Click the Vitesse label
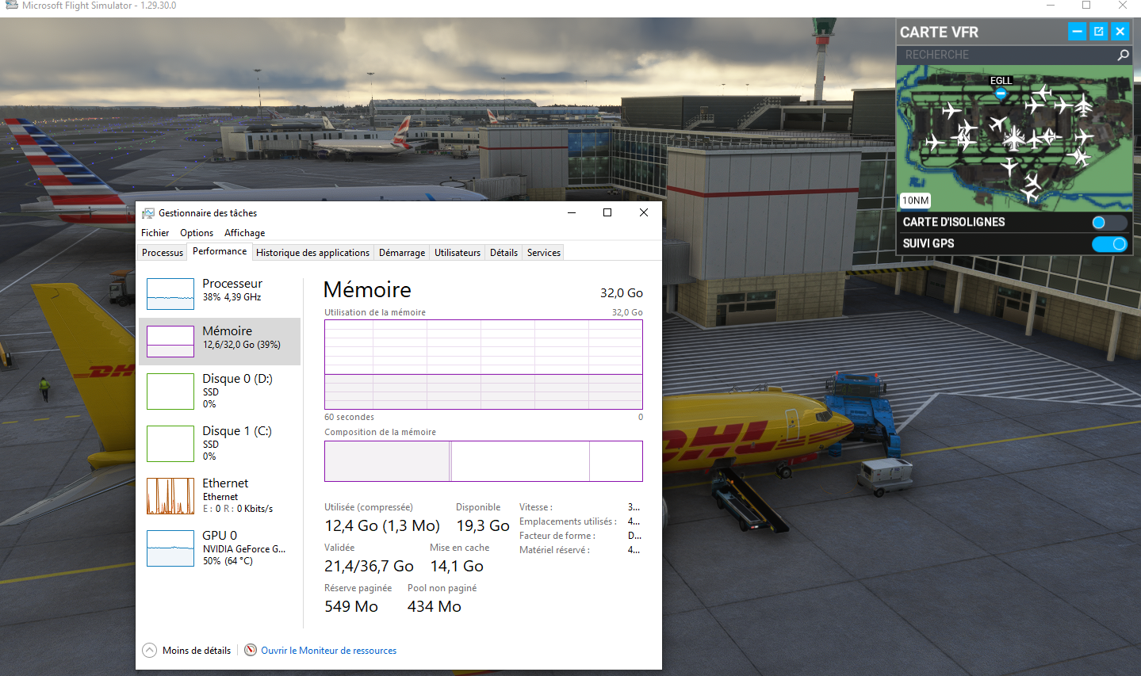The image size is (1141, 676). point(536,507)
